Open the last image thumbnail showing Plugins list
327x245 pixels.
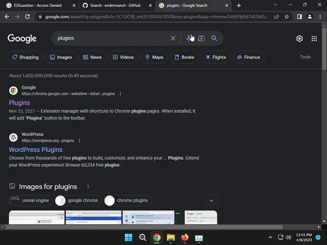click(201, 218)
